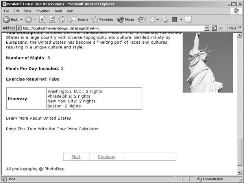244x183 pixels.
Task: Open the Help menu
Action: tap(70, 11)
